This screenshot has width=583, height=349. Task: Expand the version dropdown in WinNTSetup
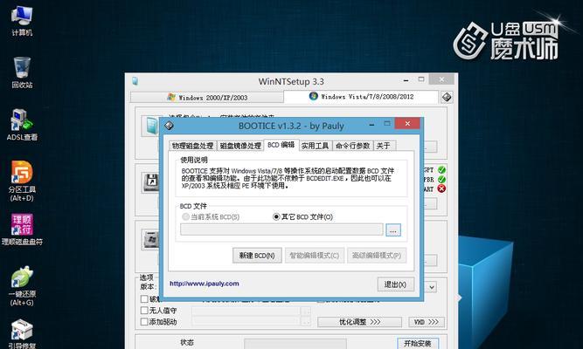[x=431, y=287]
